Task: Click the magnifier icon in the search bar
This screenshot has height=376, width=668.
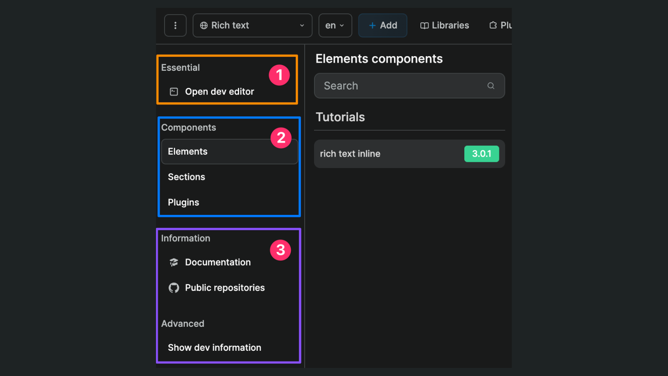Action: (x=490, y=85)
